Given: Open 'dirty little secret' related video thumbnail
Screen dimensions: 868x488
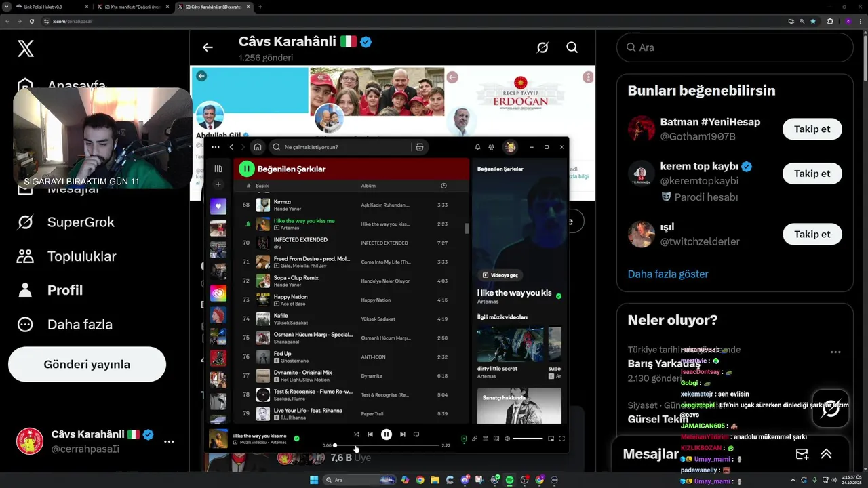Looking at the screenshot, I should click(510, 345).
